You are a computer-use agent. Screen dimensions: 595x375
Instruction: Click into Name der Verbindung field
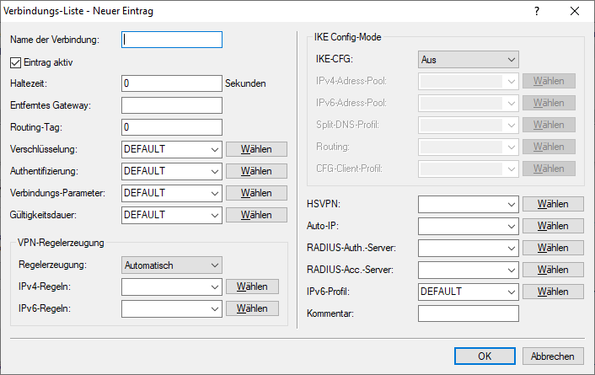point(172,40)
